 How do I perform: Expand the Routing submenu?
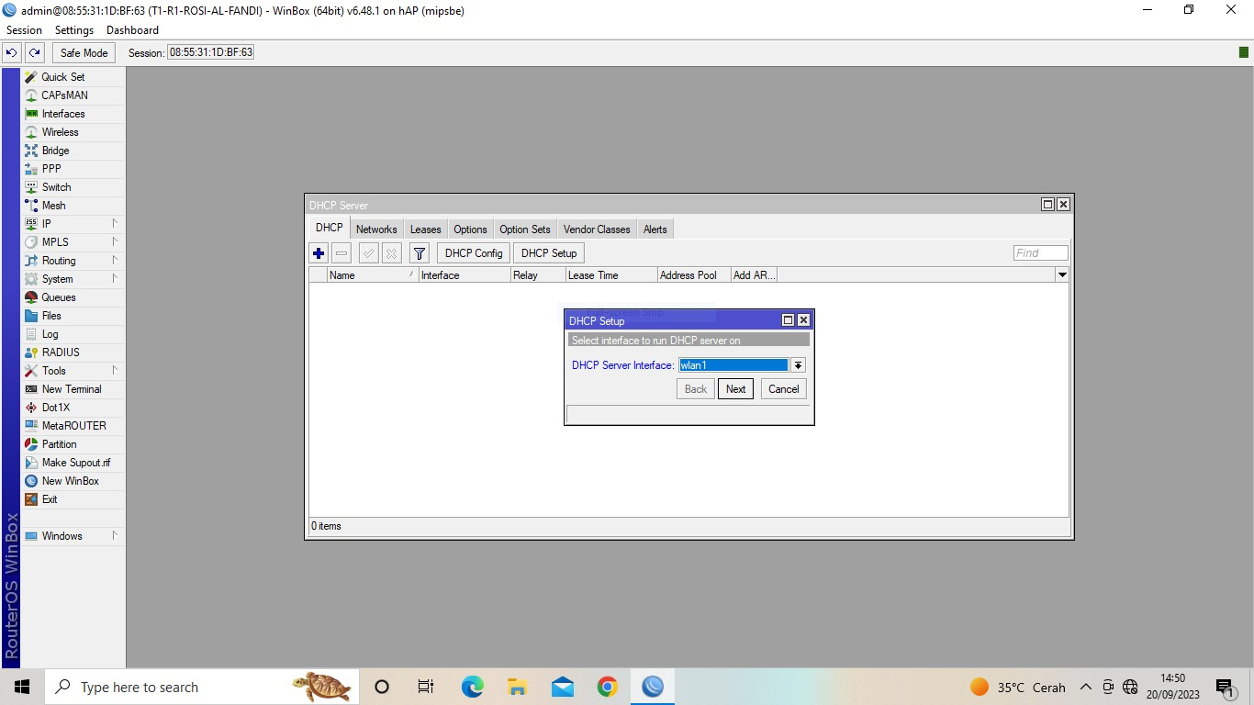click(115, 261)
